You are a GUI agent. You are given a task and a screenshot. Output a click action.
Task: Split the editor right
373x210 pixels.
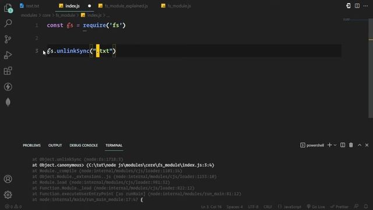(357, 6)
